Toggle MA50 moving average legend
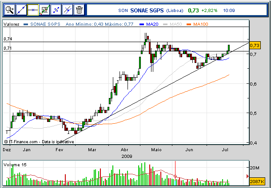 point(172,24)
